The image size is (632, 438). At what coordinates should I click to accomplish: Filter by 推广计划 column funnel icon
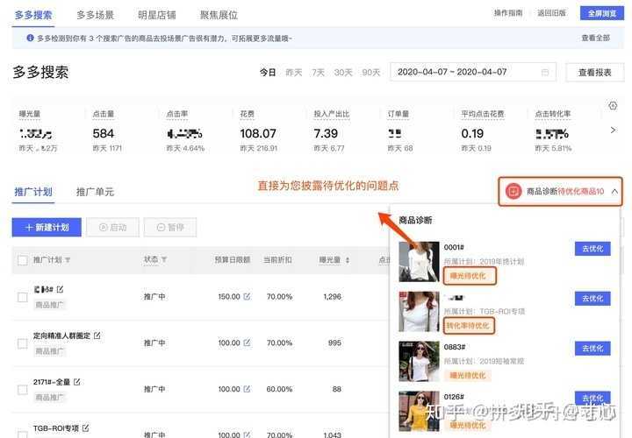[68, 260]
